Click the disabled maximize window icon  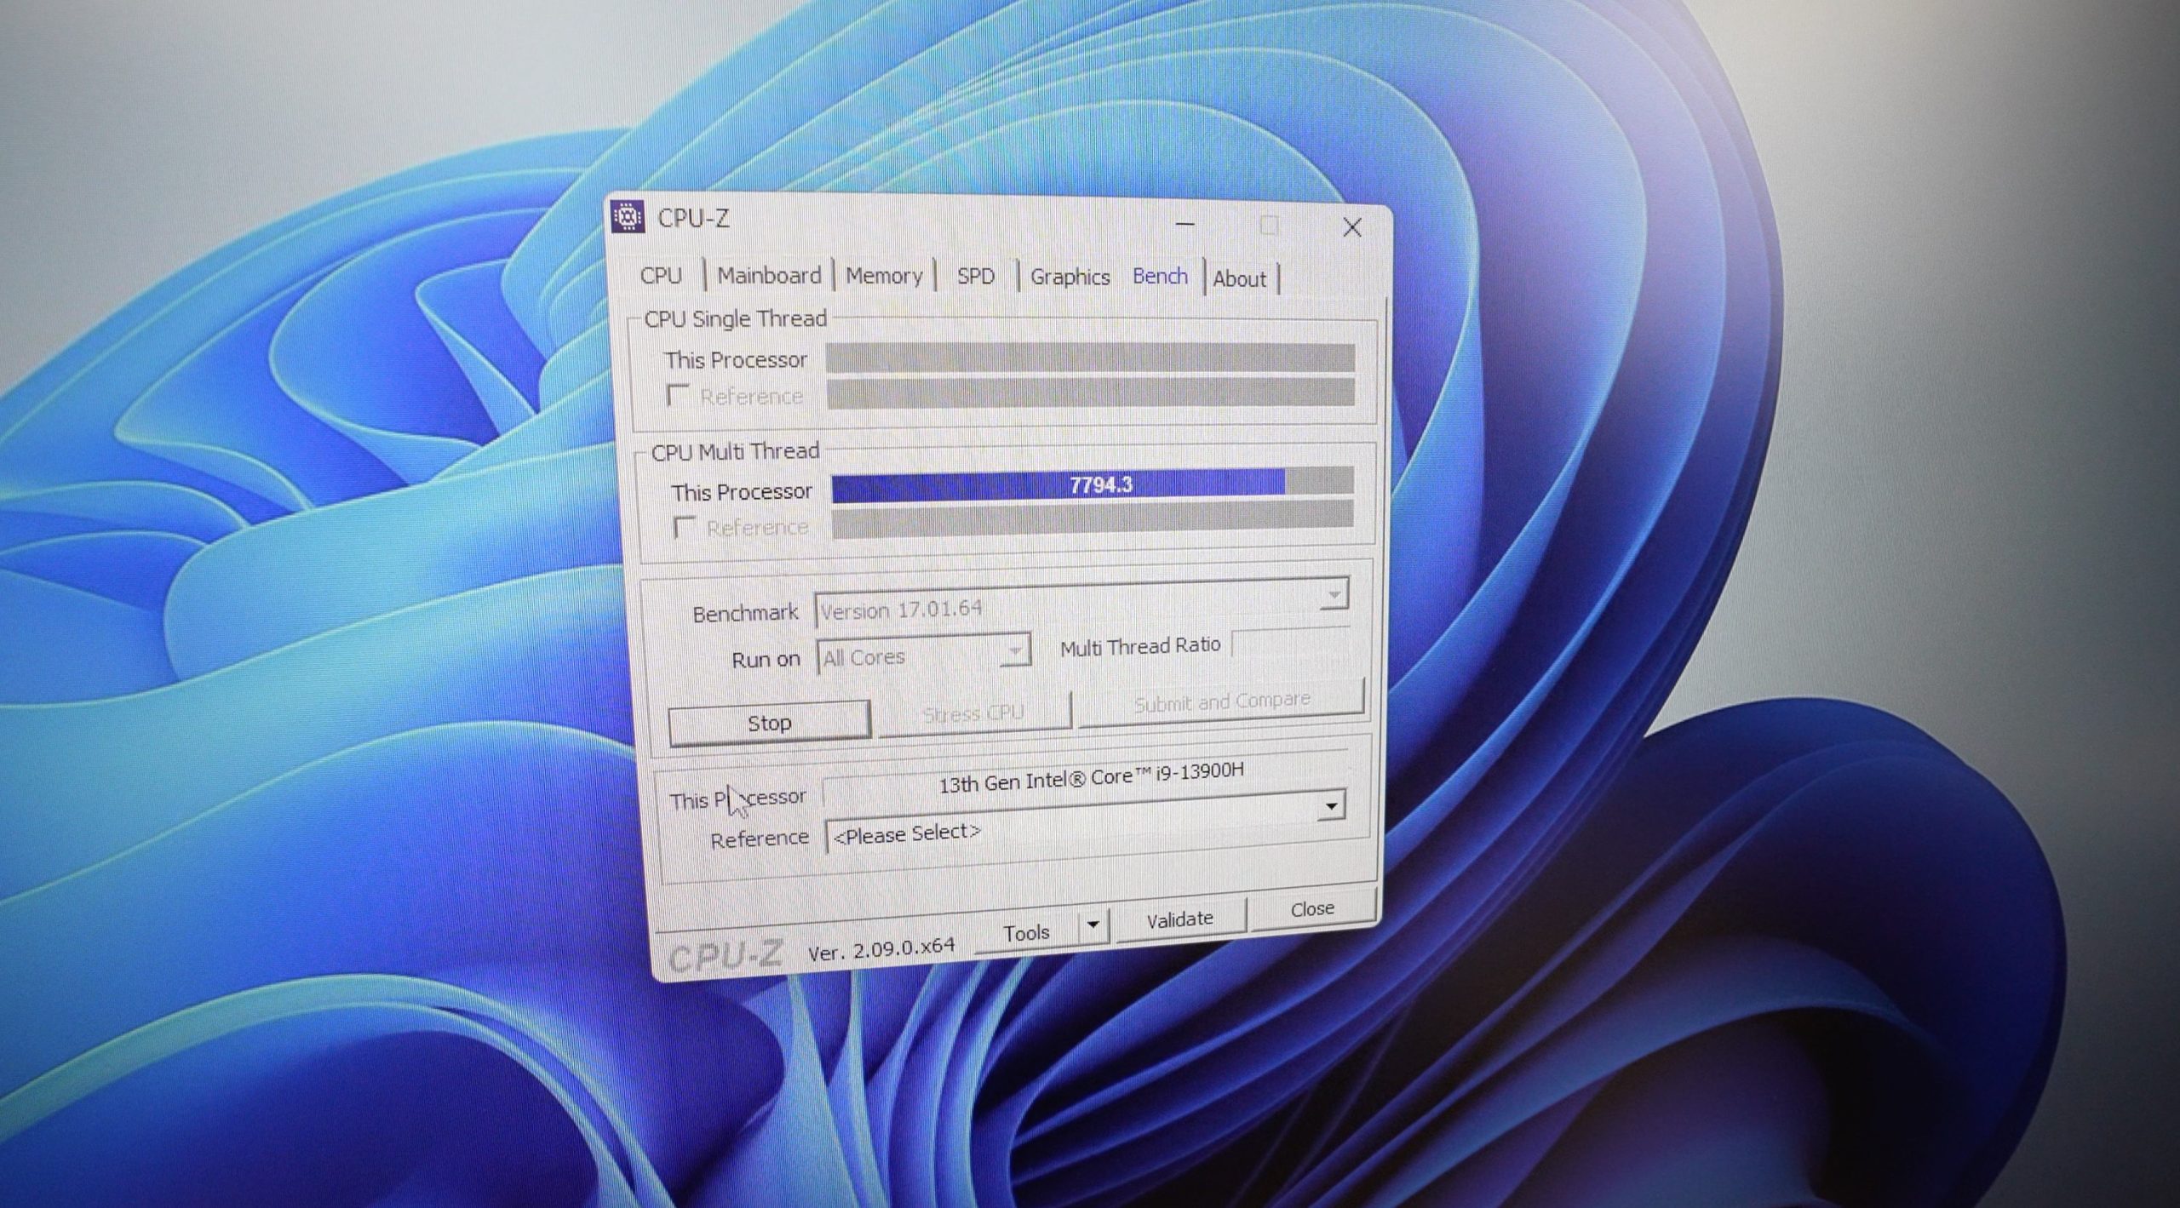1269,226
